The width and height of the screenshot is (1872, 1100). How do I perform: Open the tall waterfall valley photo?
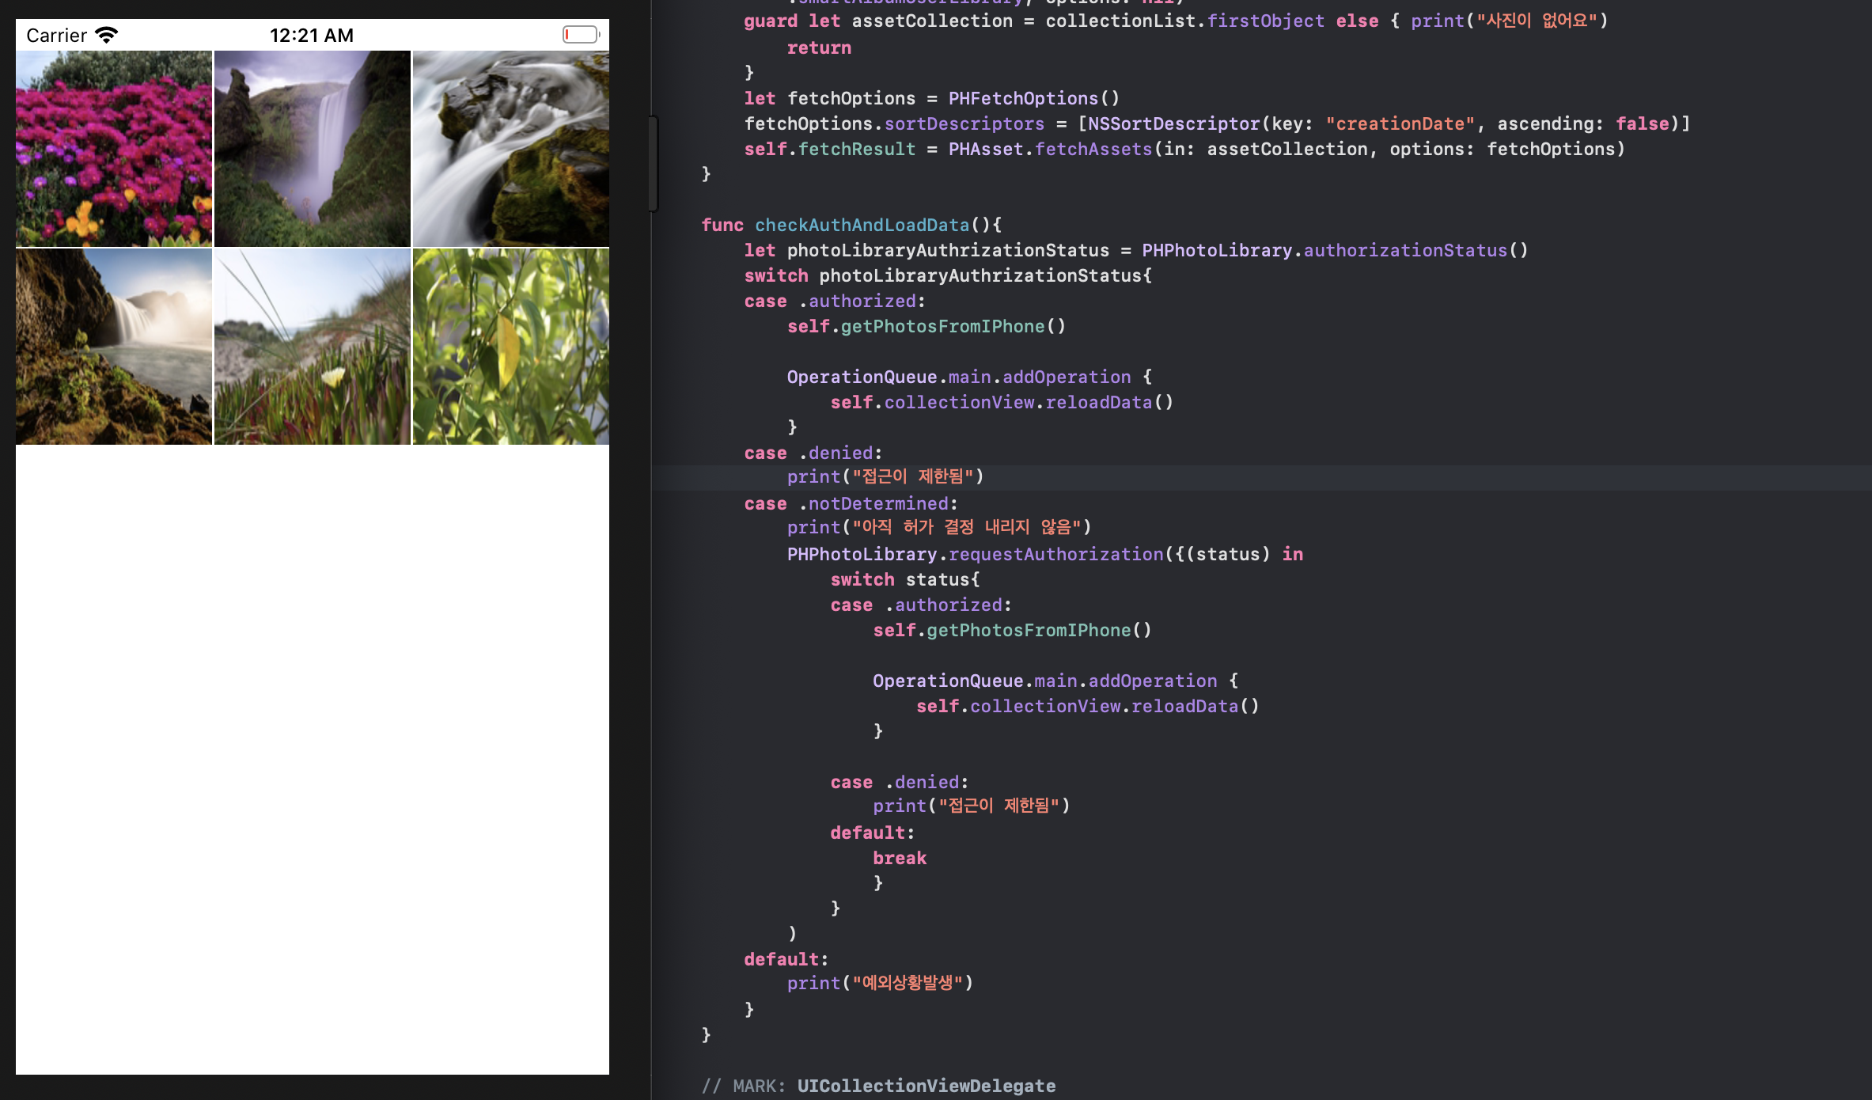[313, 149]
